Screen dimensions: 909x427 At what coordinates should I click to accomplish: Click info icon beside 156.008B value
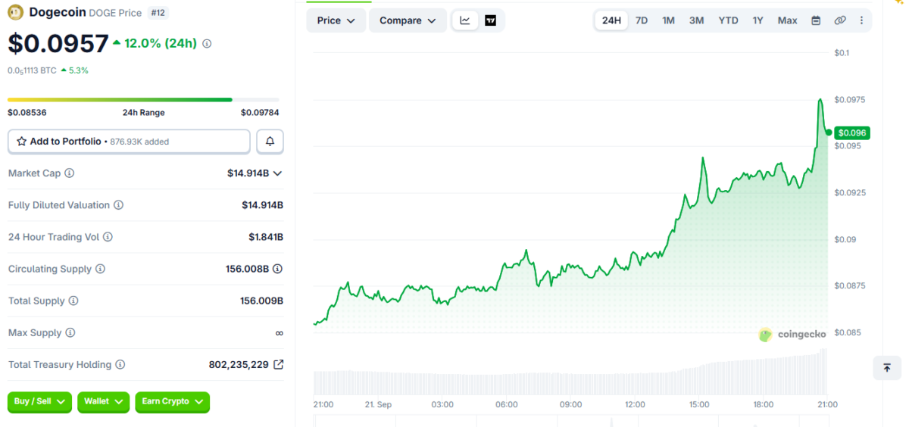click(x=277, y=269)
